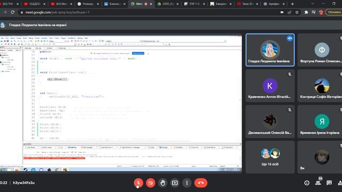Select Кострица Софія participant tile
The width and height of the screenshot is (342, 192).
pos(320,85)
